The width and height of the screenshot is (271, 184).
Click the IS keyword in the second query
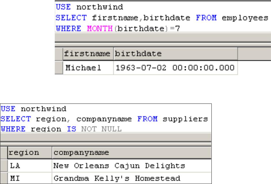click(72, 129)
